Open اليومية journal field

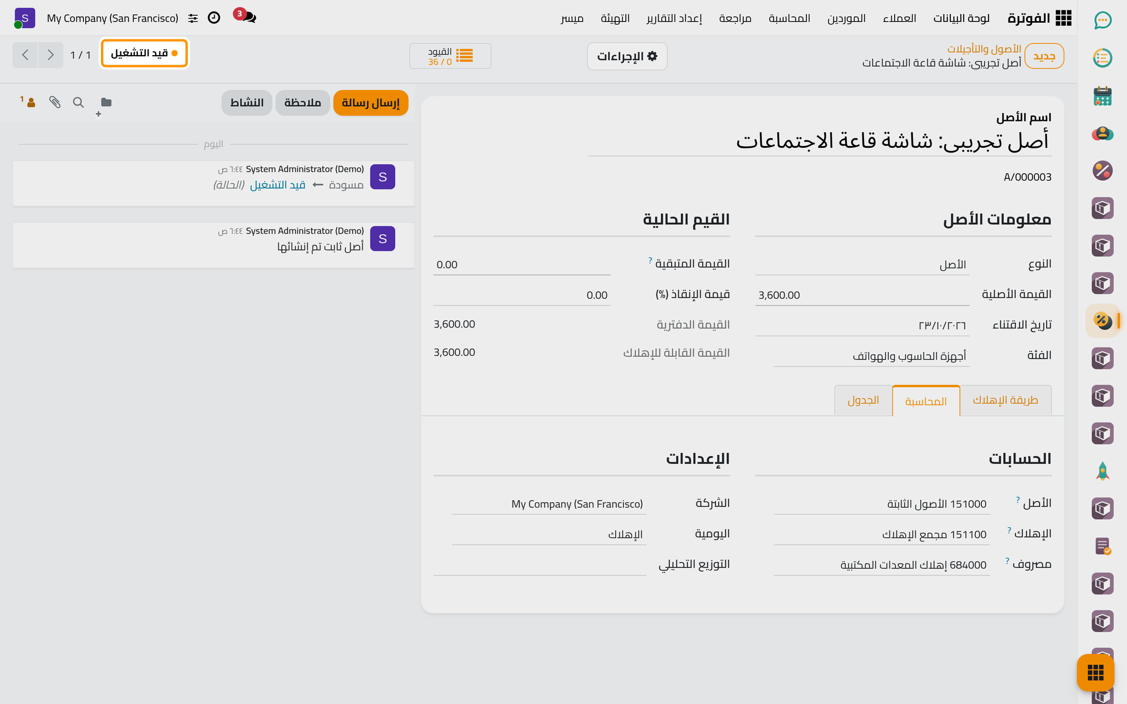point(549,534)
